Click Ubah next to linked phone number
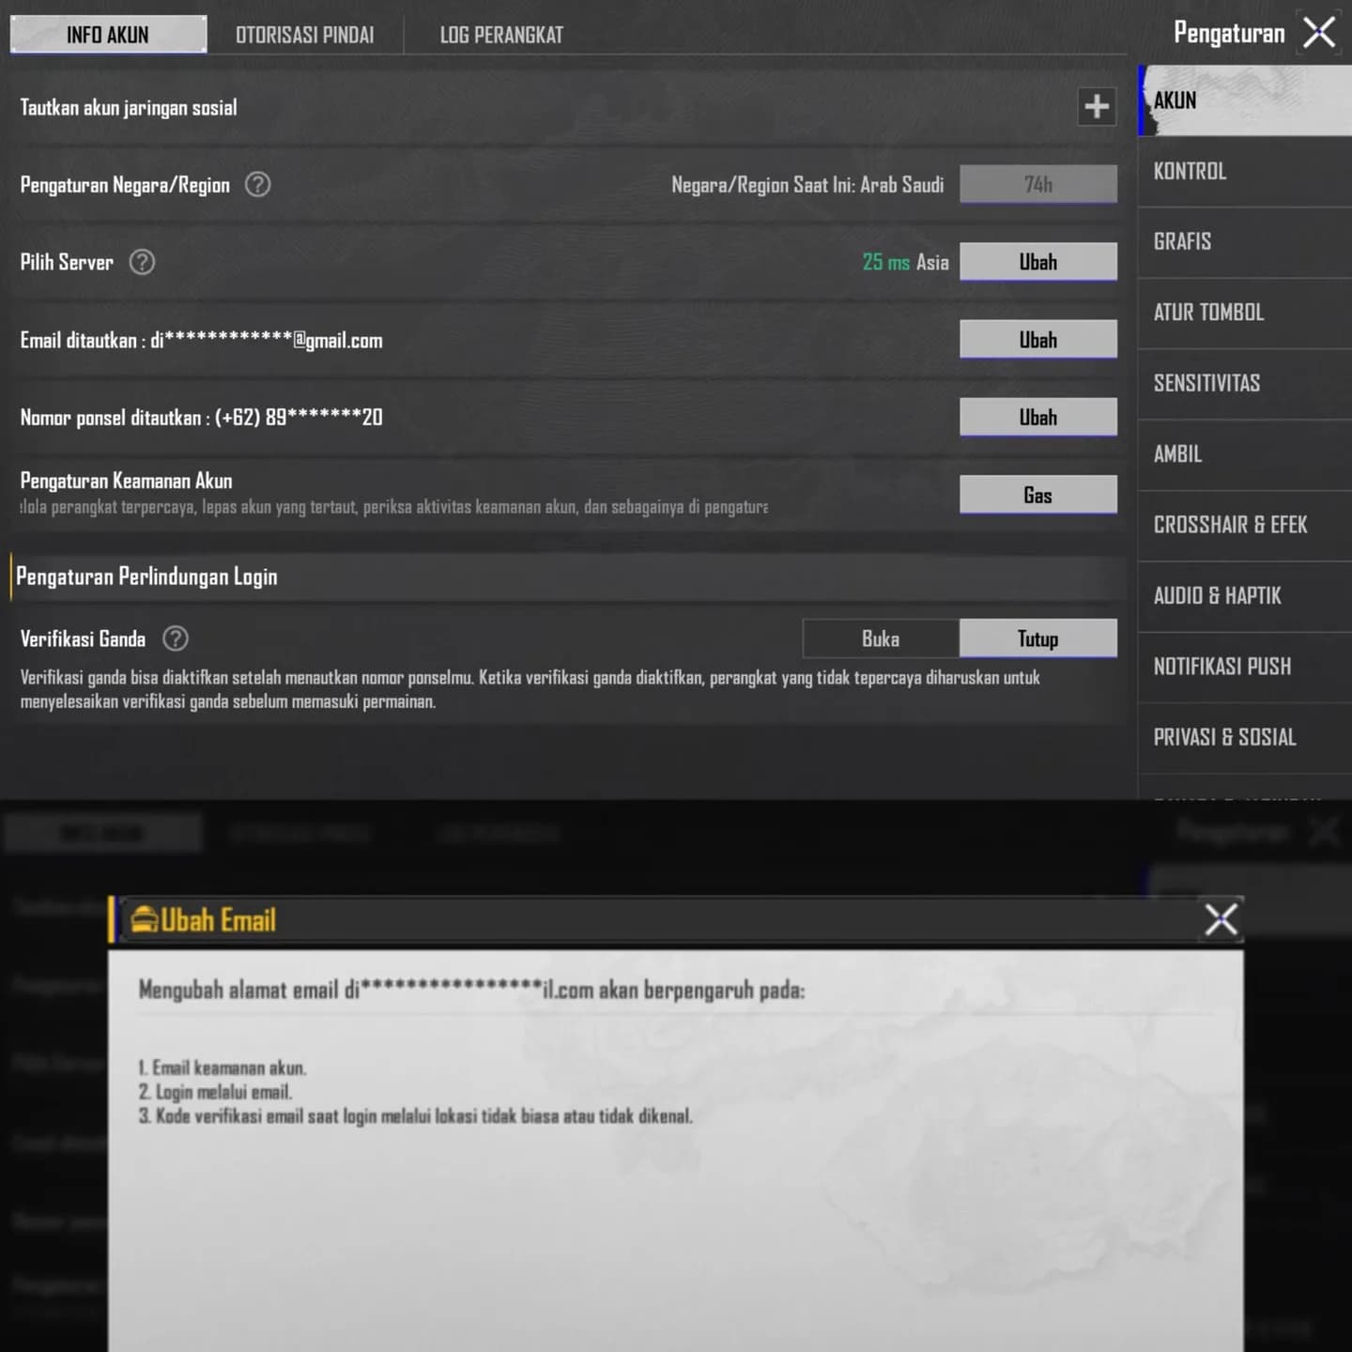This screenshot has width=1352, height=1352. point(1038,417)
